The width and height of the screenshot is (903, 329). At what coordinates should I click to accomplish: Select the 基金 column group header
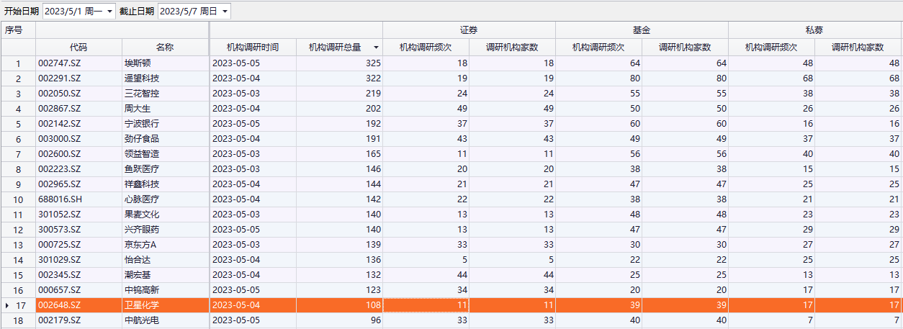coord(642,30)
